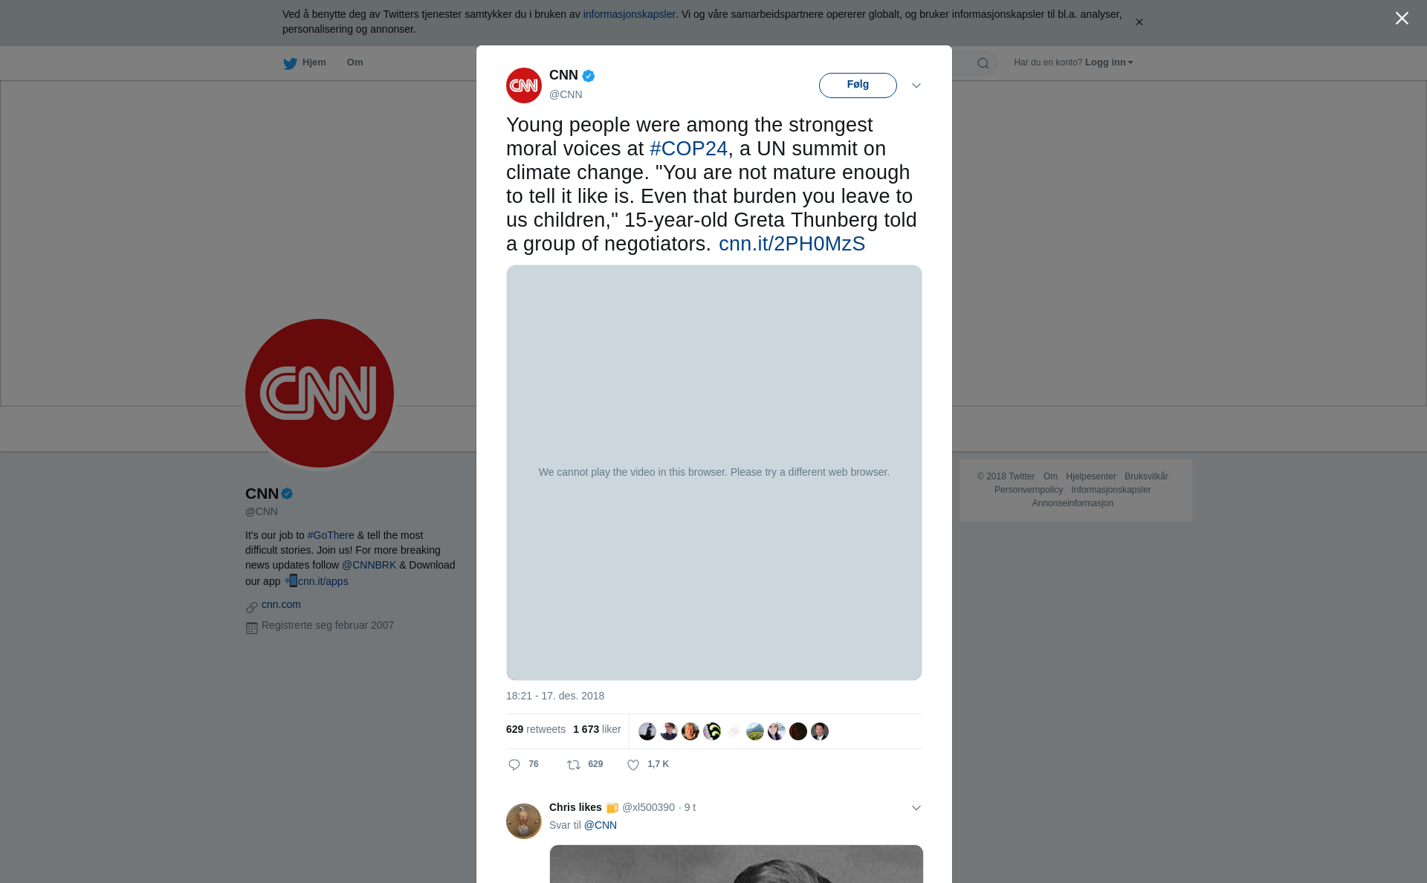Open the #COP24 hashtag
The width and height of the screenshot is (1427, 883).
(x=688, y=149)
